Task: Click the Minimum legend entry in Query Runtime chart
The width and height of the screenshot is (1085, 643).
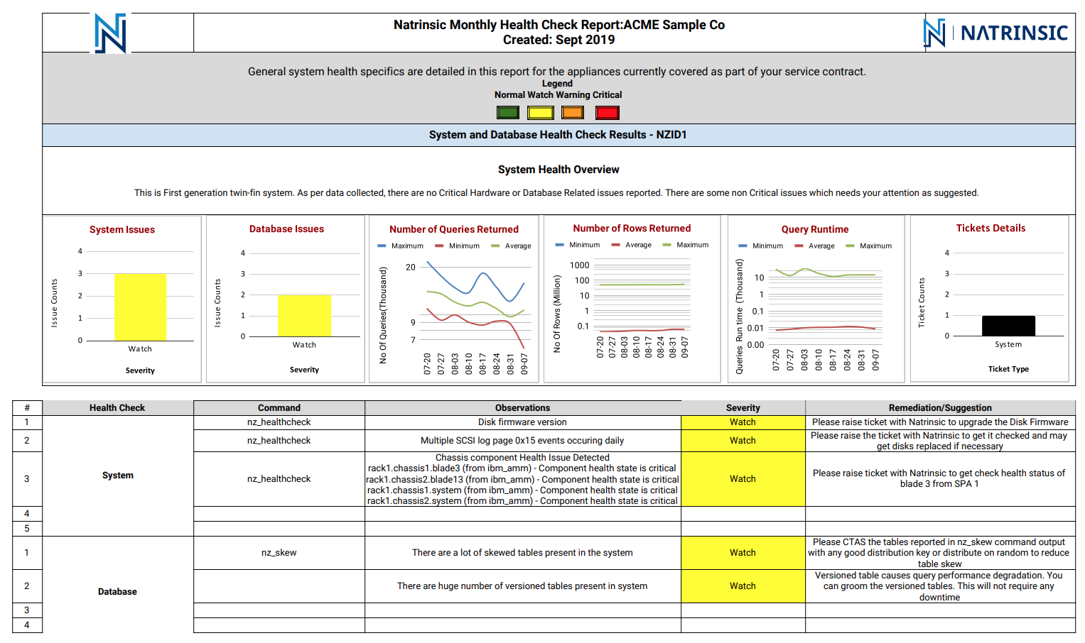Action: pos(761,246)
